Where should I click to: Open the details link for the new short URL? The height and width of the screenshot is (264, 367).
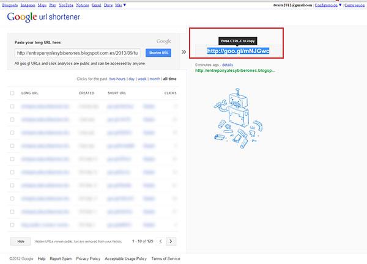pyautogui.click(x=228, y=64)
